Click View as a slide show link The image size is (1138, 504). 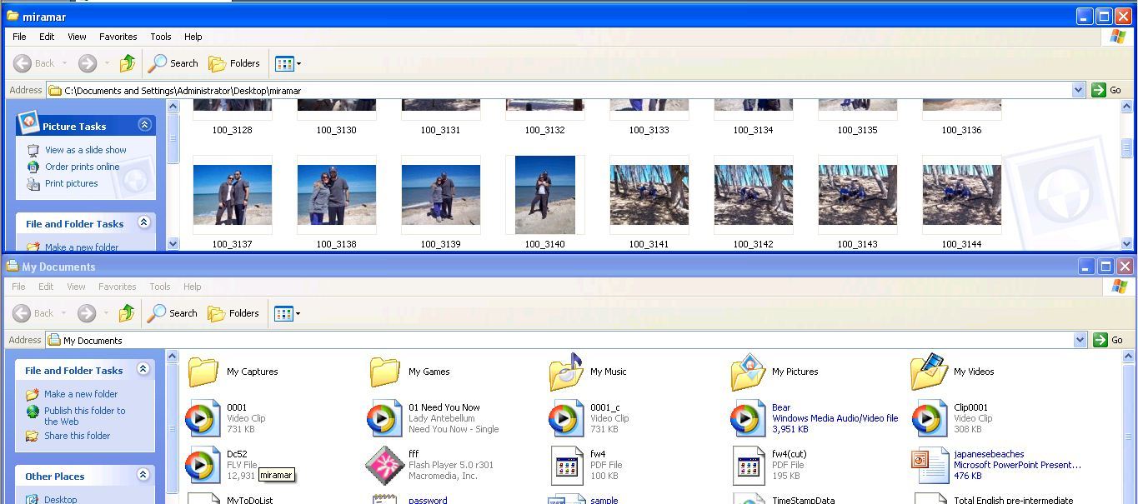click(x=86, y=150)
